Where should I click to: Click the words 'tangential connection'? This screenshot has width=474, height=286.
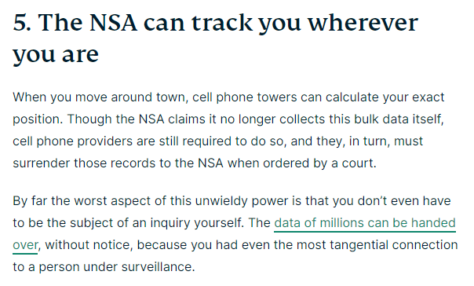coord(394,245)
